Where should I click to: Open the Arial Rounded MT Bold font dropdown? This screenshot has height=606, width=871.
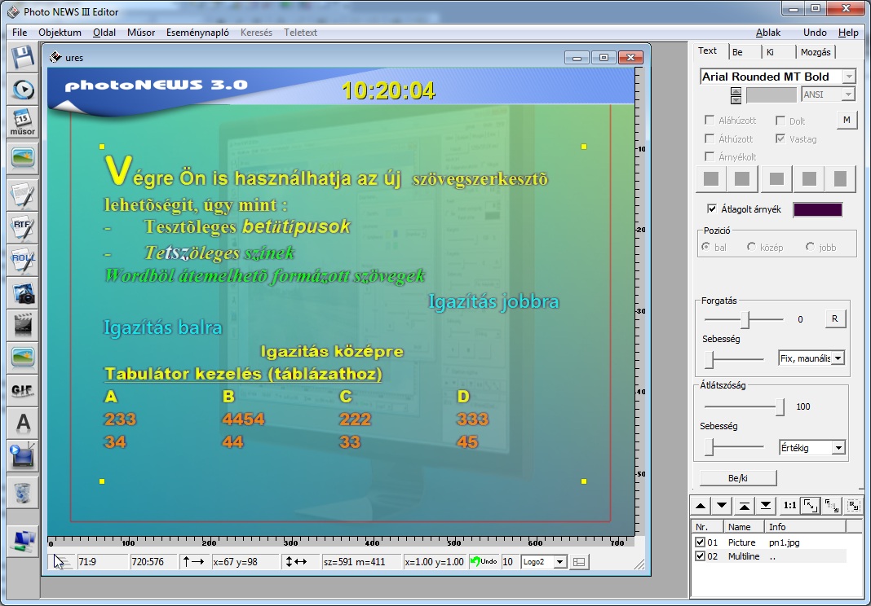(x=848, y=77)
